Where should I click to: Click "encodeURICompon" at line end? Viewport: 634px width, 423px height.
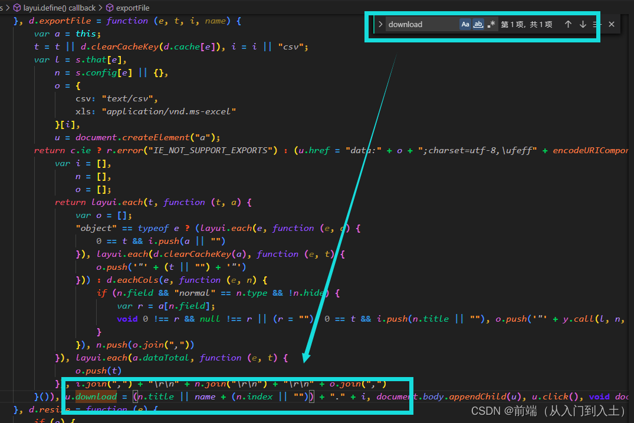click(x=591, y=150)
